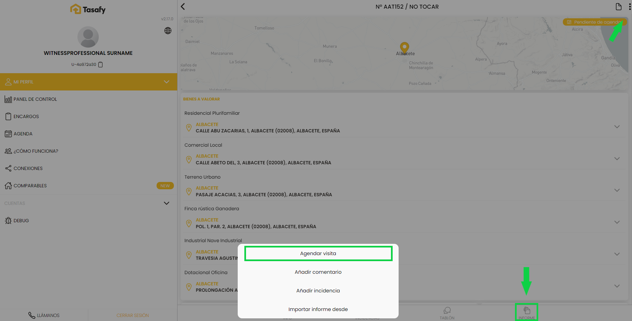This screenshot has width=632, height=321.
Task: Expand Calle Abu Zacarias property details
Action: pos(617,127)
